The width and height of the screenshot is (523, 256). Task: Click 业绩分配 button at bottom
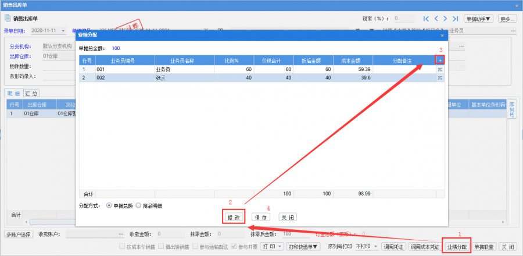point(456,247)
